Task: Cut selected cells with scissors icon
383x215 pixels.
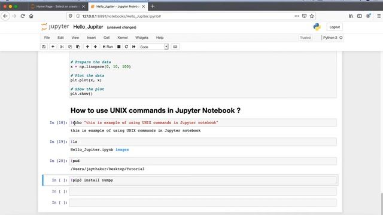Action: point(62,47)
